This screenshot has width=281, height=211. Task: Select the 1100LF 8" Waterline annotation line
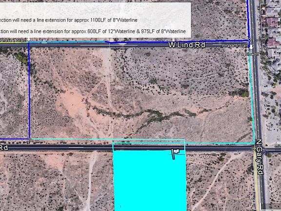(69, 20)
